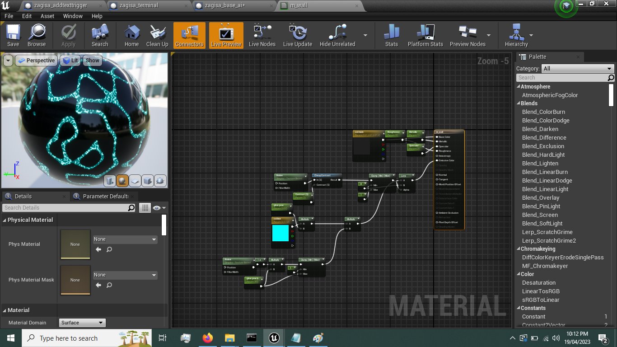Click the Show viewport button

click(x=93, y=61)
